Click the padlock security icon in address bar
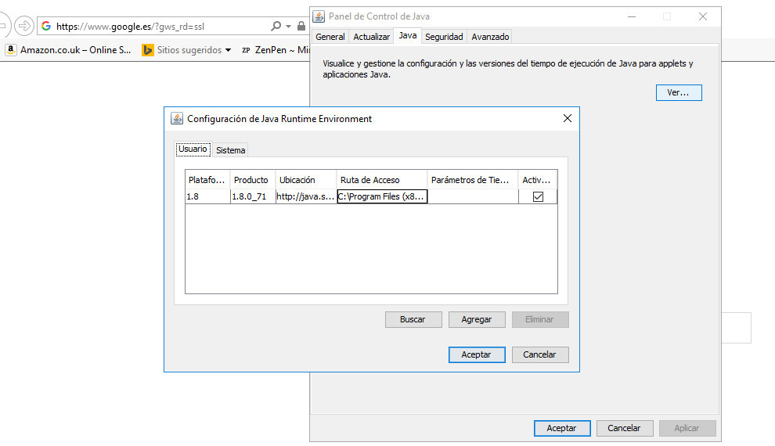This screenshot has height=446, width=775. 301,26
